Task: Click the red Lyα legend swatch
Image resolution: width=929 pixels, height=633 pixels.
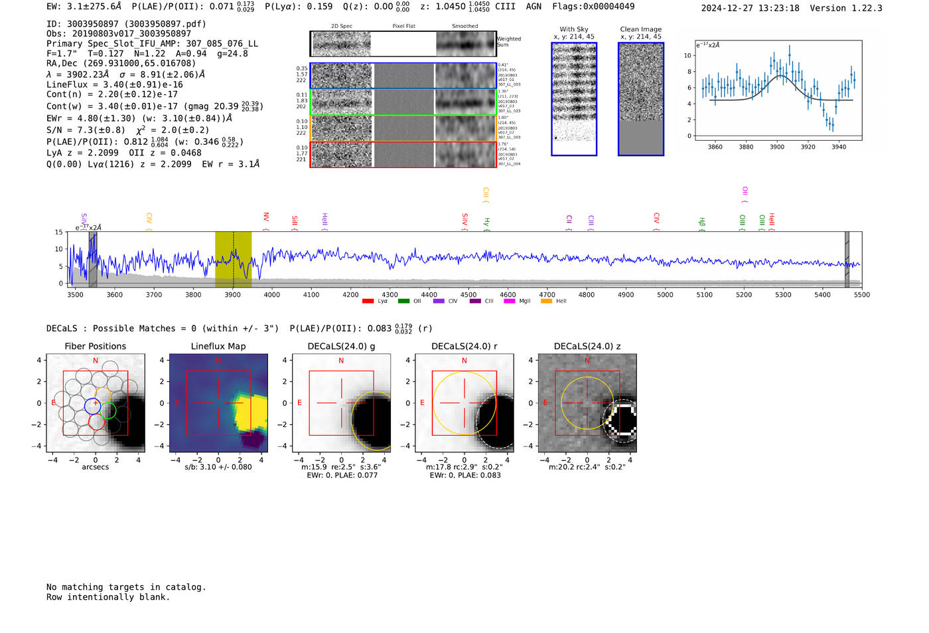Action: [368, 302]
